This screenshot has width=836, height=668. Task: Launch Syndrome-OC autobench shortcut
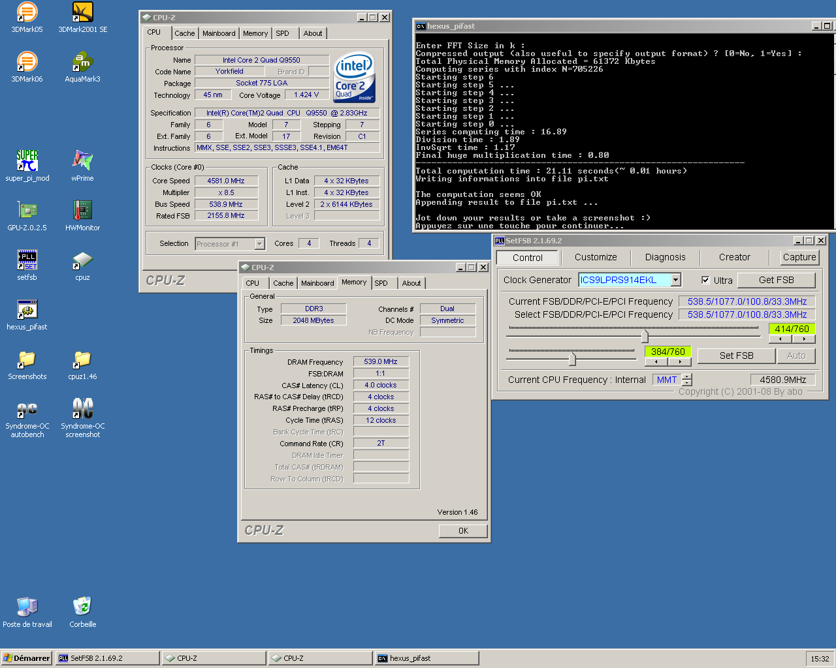coord(27,418)
